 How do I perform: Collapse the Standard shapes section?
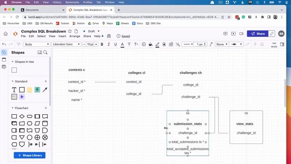(12, 82)
